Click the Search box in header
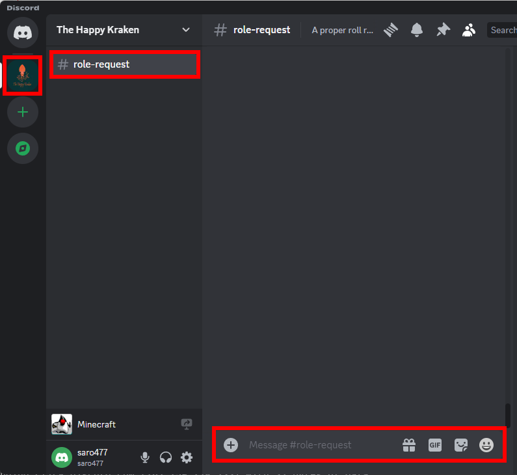The height and width of the screenshot is (475, 517). (x=502, y=30)
